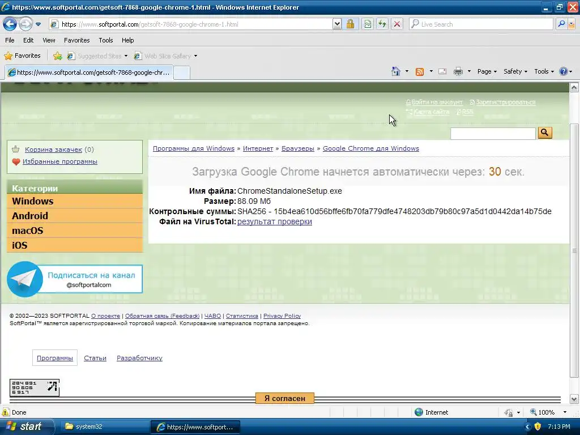The image size is (580, 435).
Task: Select the softportal.com browser tab
Action: pos(89,72)
